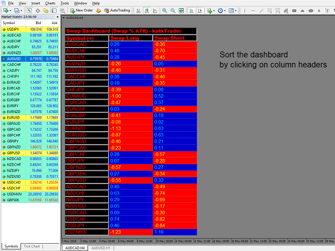Switch to candlestick chart type
The width and height of the screenshot is (335, 251).
(147, 10)
